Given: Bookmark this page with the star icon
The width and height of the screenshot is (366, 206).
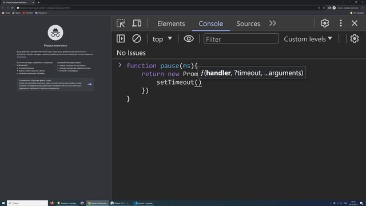Looking at the screenshot, I should tap(324, 7).
